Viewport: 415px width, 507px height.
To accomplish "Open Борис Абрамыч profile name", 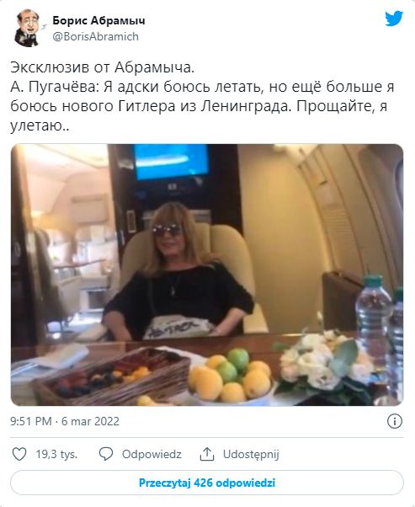I will 98,20.
